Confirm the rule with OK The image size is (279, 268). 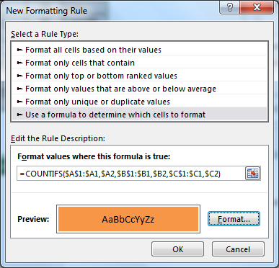(177, 249)
